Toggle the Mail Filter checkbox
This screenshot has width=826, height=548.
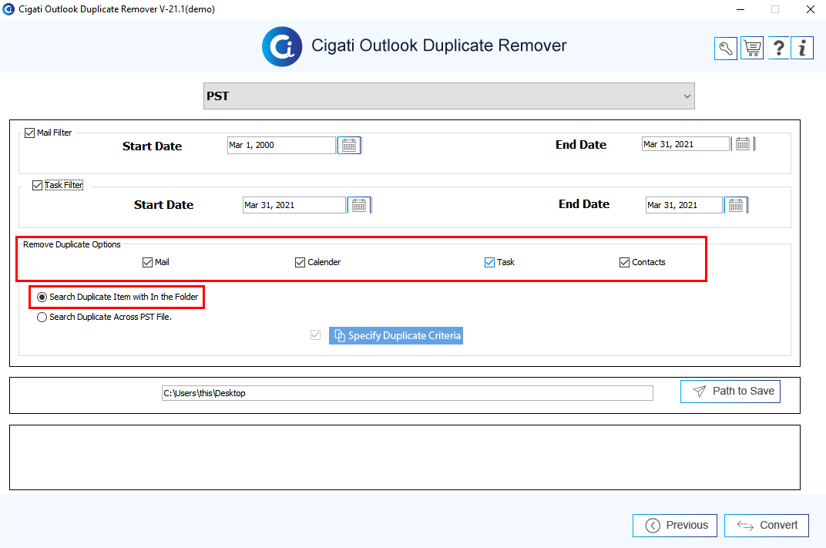(30, 133)
